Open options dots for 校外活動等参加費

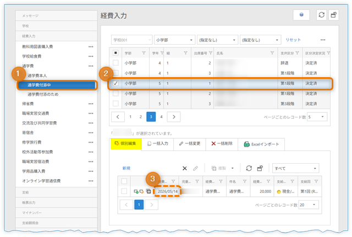click(91, 152)
